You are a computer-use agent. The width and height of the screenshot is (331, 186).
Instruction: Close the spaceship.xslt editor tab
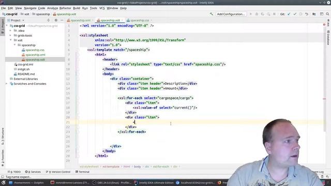coord(122,20)
